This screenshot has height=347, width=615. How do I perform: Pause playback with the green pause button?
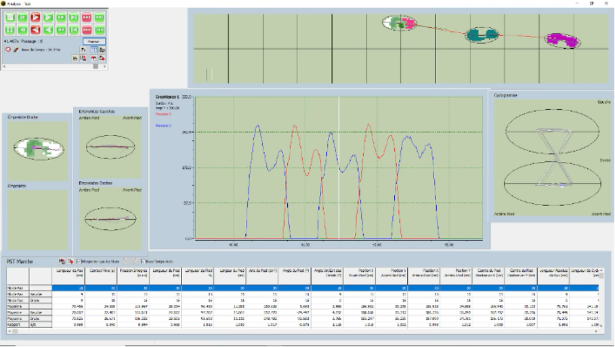click(9, 30)
